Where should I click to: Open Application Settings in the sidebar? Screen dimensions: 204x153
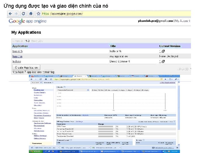click(x=42, y=123)
